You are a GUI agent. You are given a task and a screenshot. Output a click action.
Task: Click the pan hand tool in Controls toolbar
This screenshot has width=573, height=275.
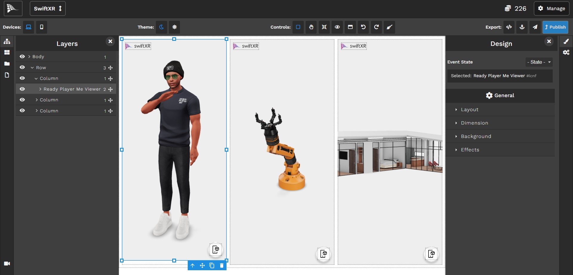[x=311, y=27]
